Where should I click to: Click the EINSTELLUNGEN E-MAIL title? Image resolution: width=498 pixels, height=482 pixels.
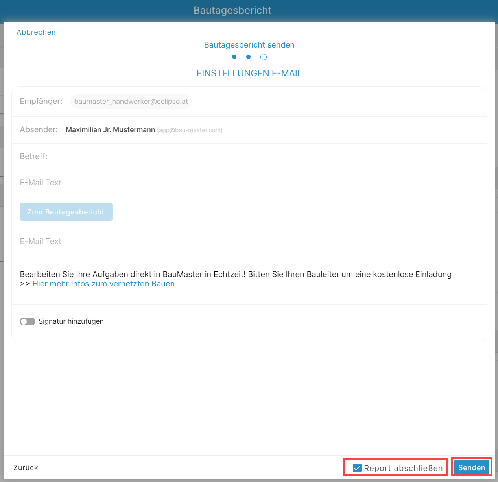tap(249, 73)
